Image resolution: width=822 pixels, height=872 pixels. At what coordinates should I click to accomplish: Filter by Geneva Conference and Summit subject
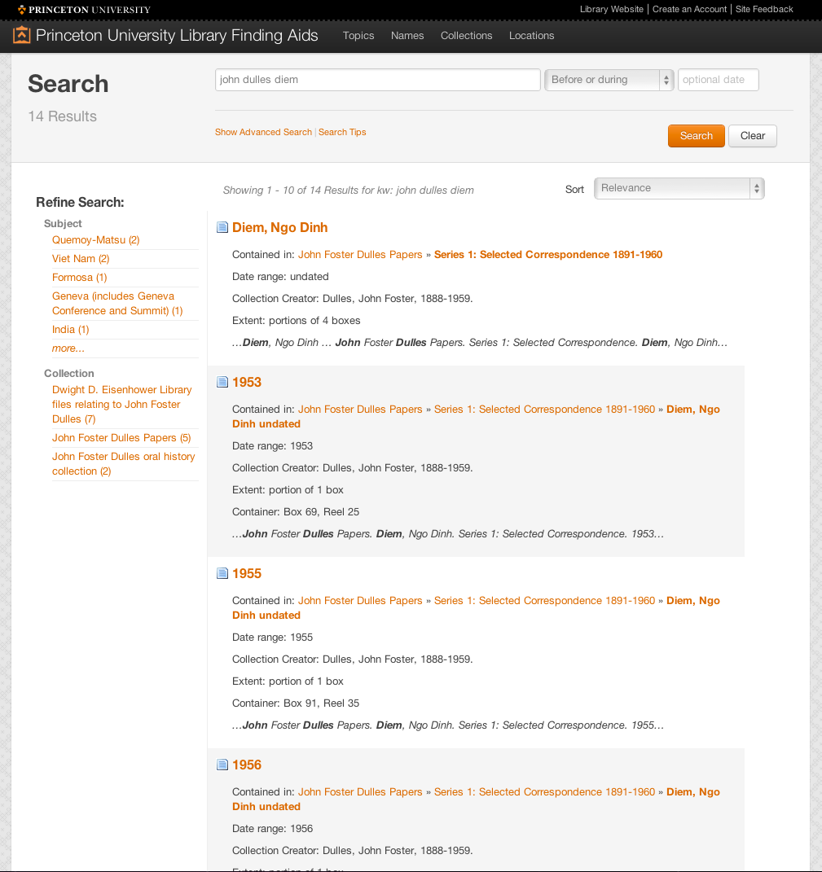pos(117,303)
